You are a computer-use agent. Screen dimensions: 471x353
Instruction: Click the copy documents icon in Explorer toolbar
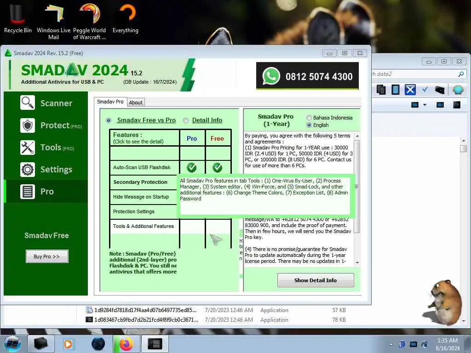(x=381, y=90)
